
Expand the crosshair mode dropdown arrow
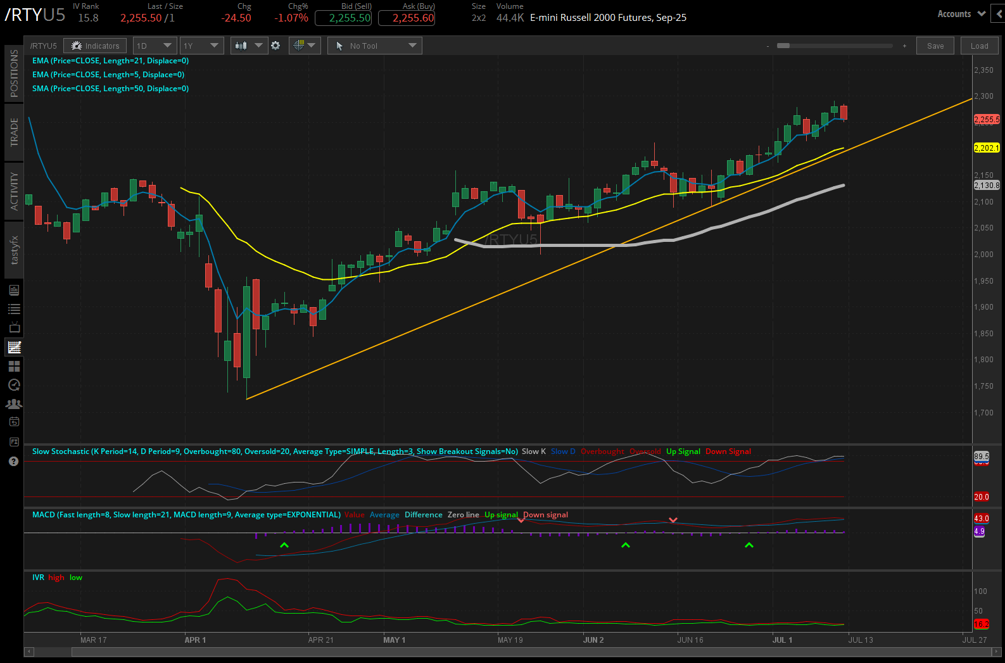pyautogui.click(x=312, y=46)
